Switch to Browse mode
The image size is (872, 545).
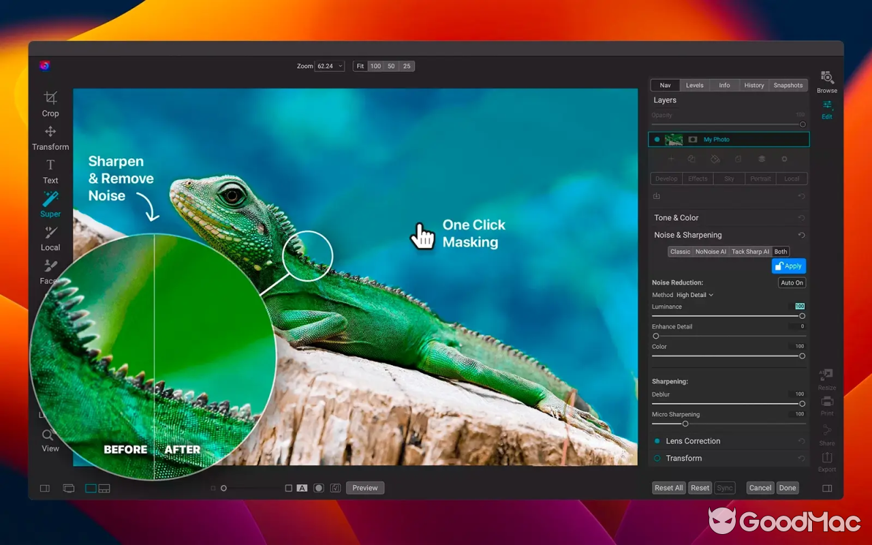[826, 81]
